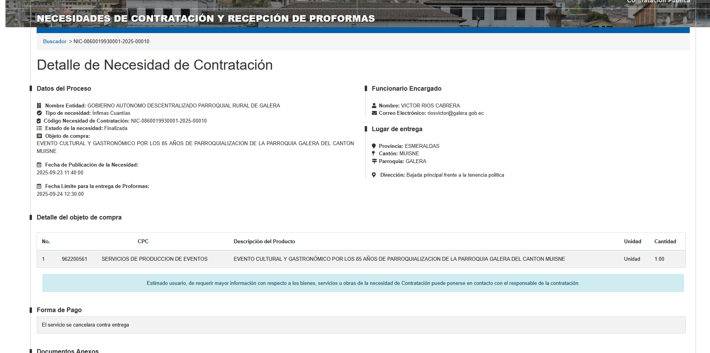Click the map marker icon beside Provincia
Image resolution: width=710 pixels, height=353 pixels.
(x=374, y=146)
